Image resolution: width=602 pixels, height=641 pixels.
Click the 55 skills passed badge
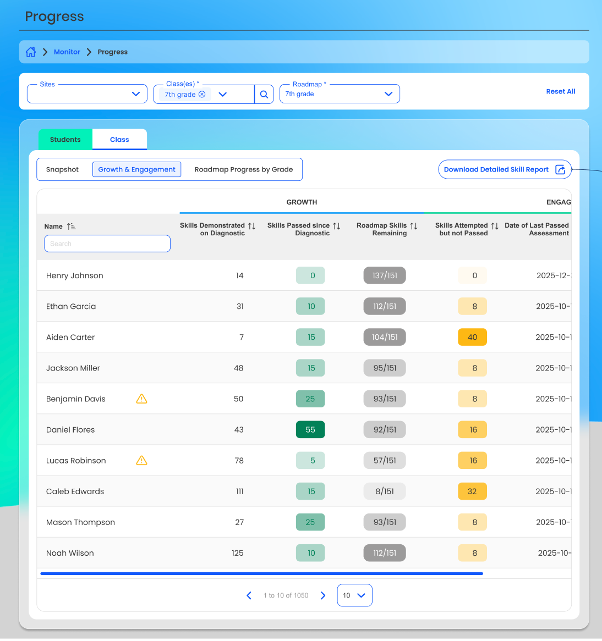tap(310, 430)
